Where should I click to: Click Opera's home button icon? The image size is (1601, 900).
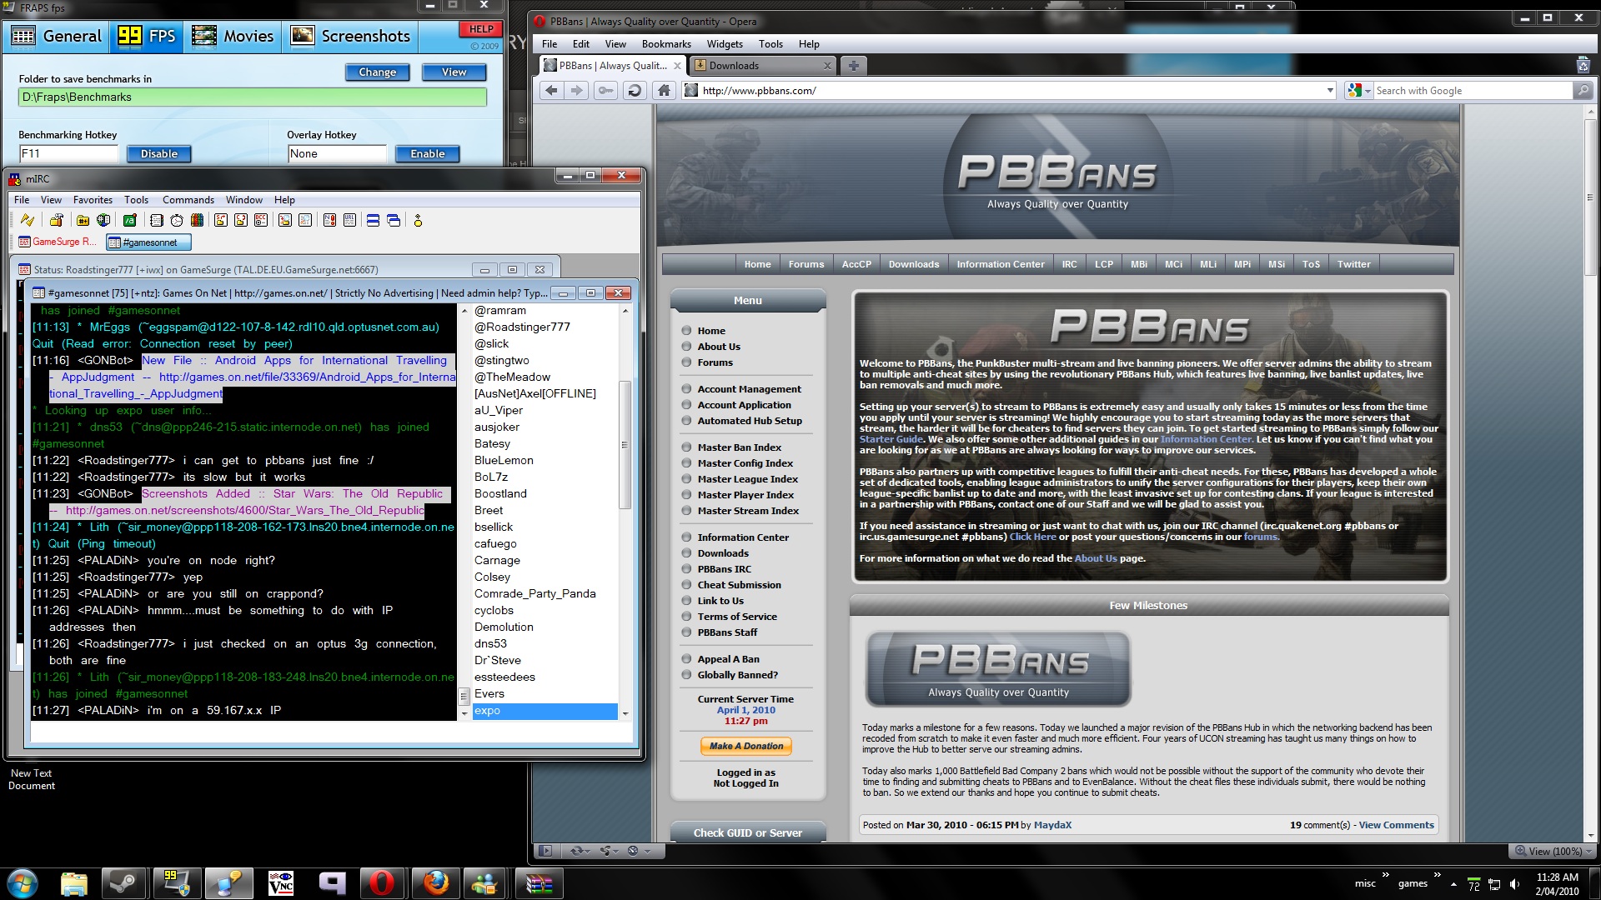[664, 91]
